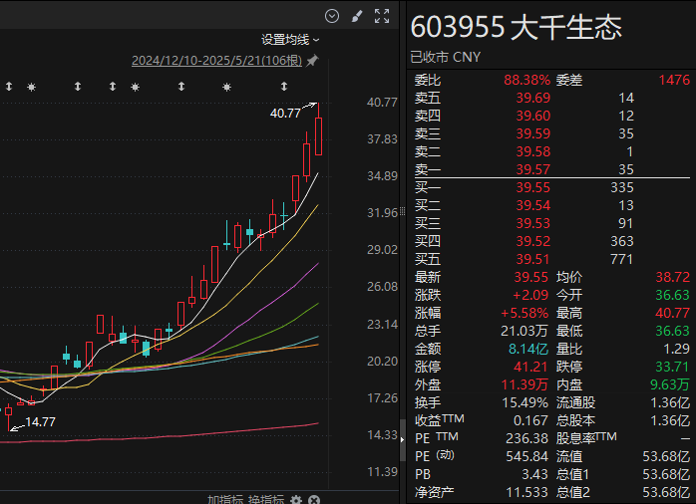Viewport: 696px width, 504px height.
Task: Click the rightmost up-down arrow event marker
Action: [x=284, y=87]
